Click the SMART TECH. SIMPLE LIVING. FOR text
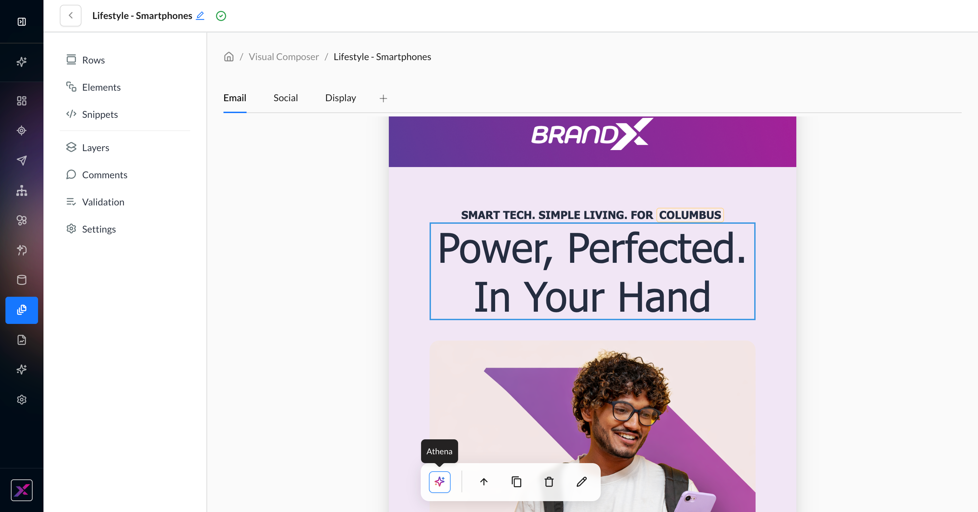This screenshot has width=978, height=512. [x=557, y=215]
